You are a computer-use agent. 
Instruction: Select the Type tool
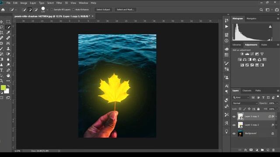(2, 70)
